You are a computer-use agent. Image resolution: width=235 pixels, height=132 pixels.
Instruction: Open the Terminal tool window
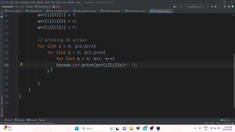pos(32,120)
